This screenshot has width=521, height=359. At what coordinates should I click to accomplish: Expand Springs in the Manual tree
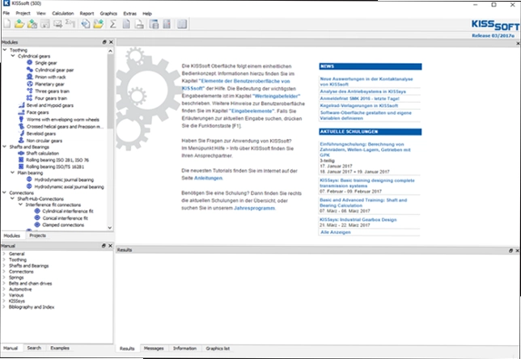4,277
